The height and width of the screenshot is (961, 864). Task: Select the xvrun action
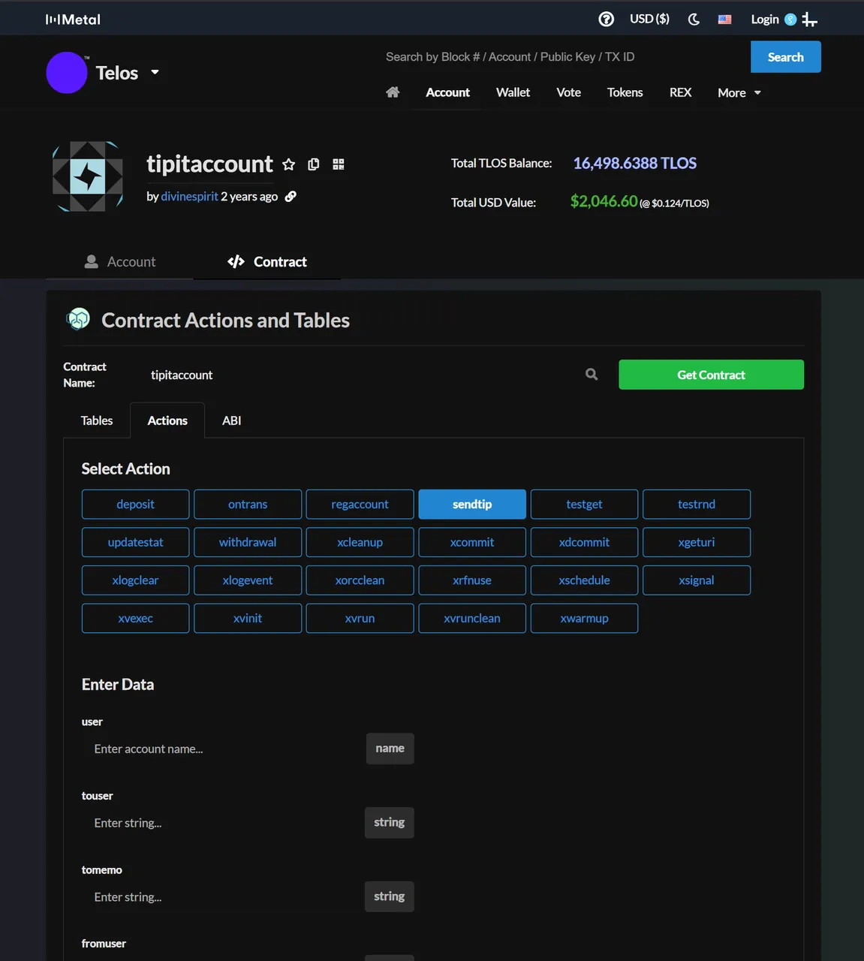pos(360,619)
